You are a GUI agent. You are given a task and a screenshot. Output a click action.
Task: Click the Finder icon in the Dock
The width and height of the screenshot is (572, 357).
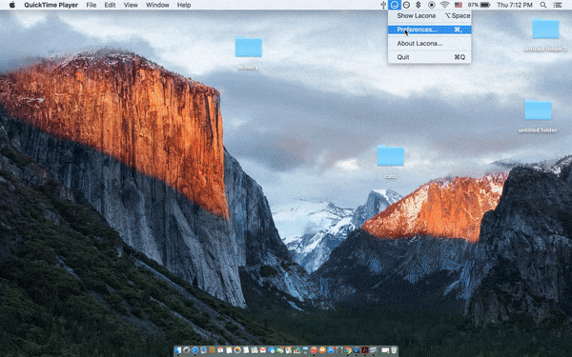pos(178,350)
